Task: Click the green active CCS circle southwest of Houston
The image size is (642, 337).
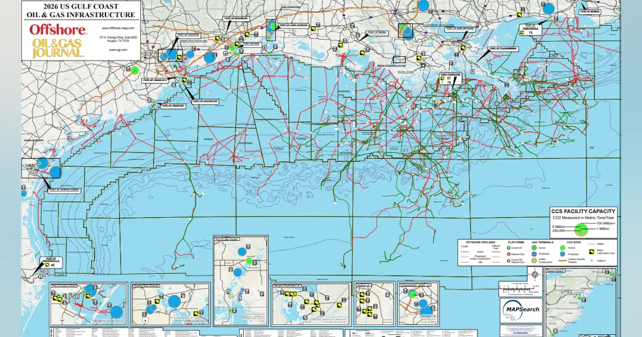Action: point(135,70)
